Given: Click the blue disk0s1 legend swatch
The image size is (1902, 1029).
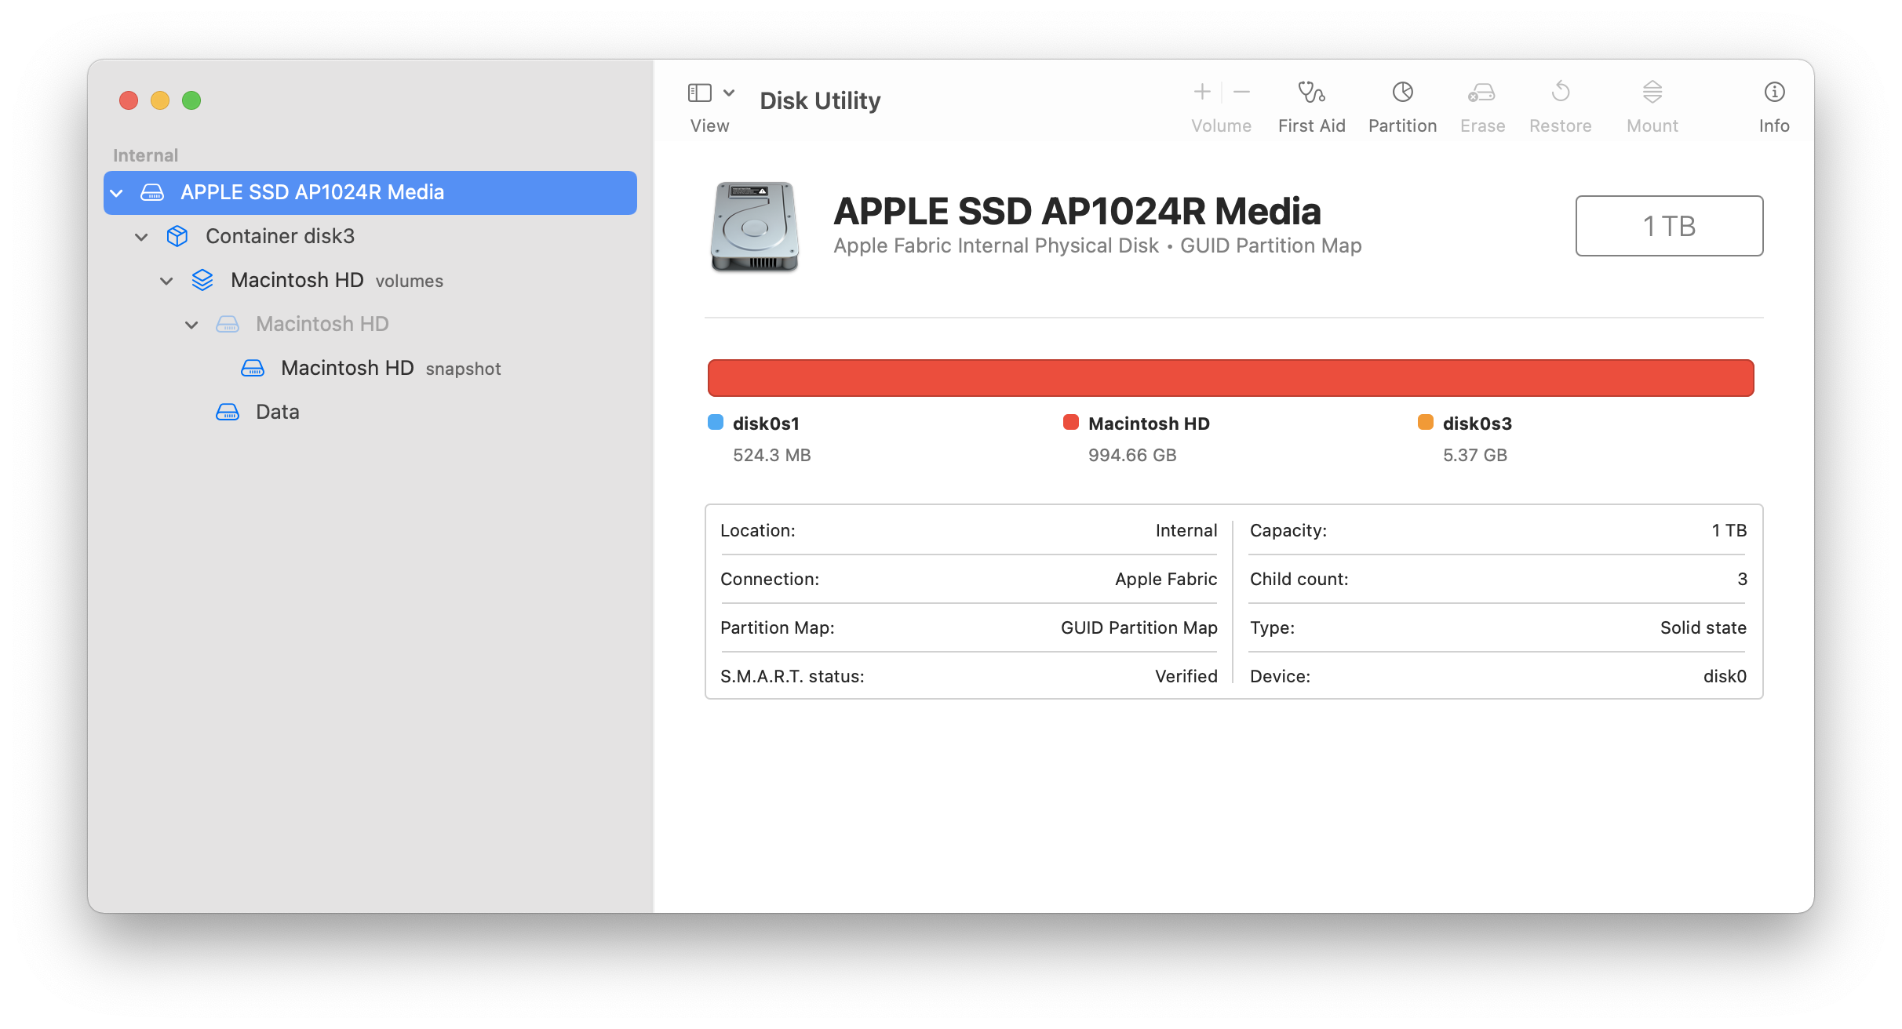Looking at the screenshot, I should 716,423.
